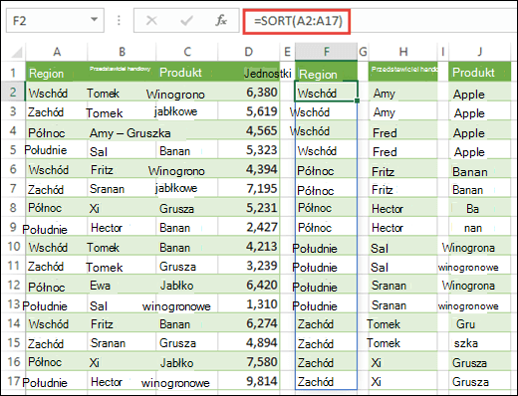Click the formula bar options dots
Screen dimensions: 518x396
pos(119,21)
